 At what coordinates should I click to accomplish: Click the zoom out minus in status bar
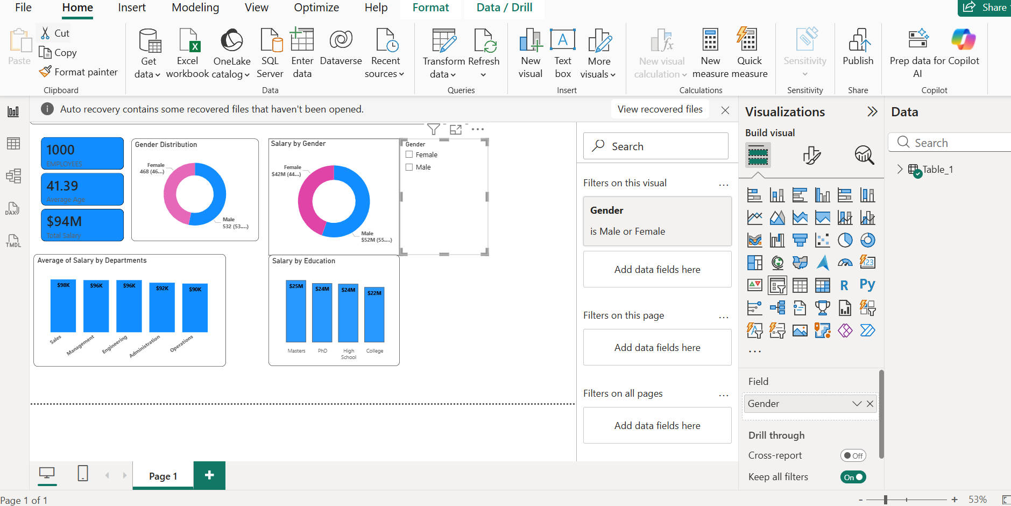coord(861,500)
